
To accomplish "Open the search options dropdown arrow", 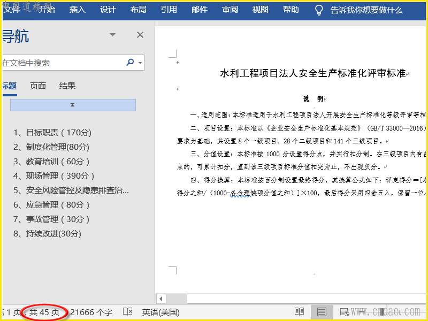I will (x=140, y=63).
